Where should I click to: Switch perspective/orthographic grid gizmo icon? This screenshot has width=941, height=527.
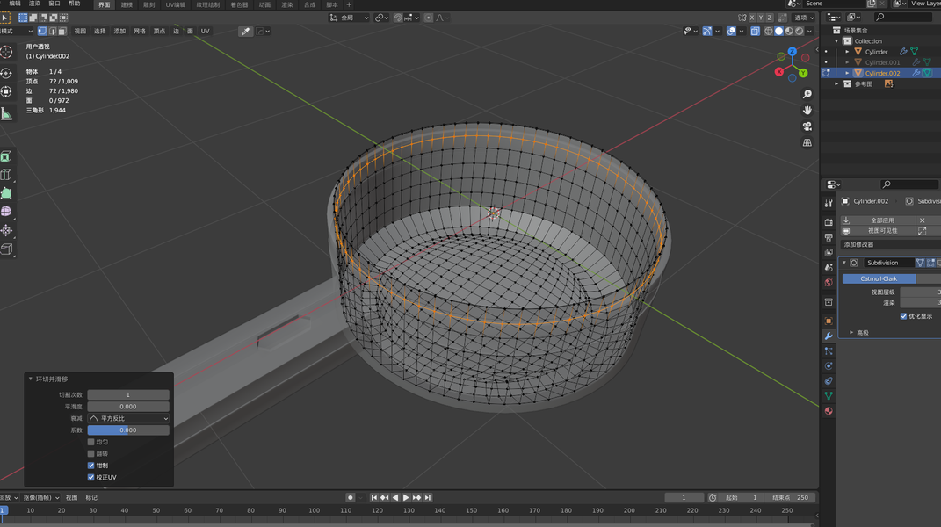[x=807, y=143]
